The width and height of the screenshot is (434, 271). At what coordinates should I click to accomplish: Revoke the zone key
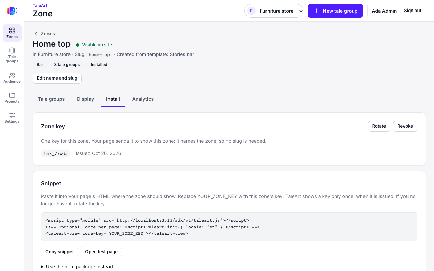pos(405,126)
